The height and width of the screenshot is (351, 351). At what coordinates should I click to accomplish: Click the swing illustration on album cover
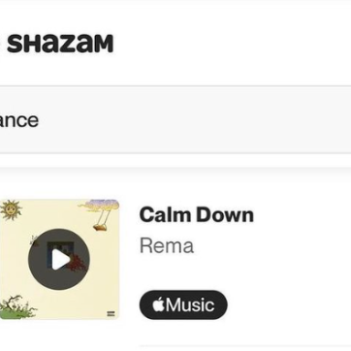click(101, 215)
